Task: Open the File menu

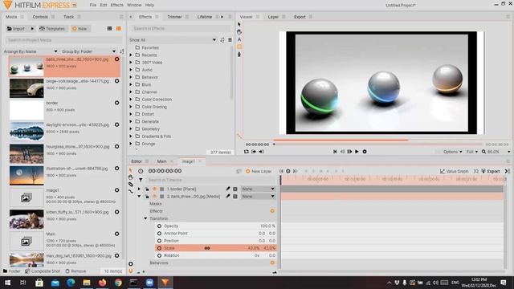Action: [x=93, y=5]
